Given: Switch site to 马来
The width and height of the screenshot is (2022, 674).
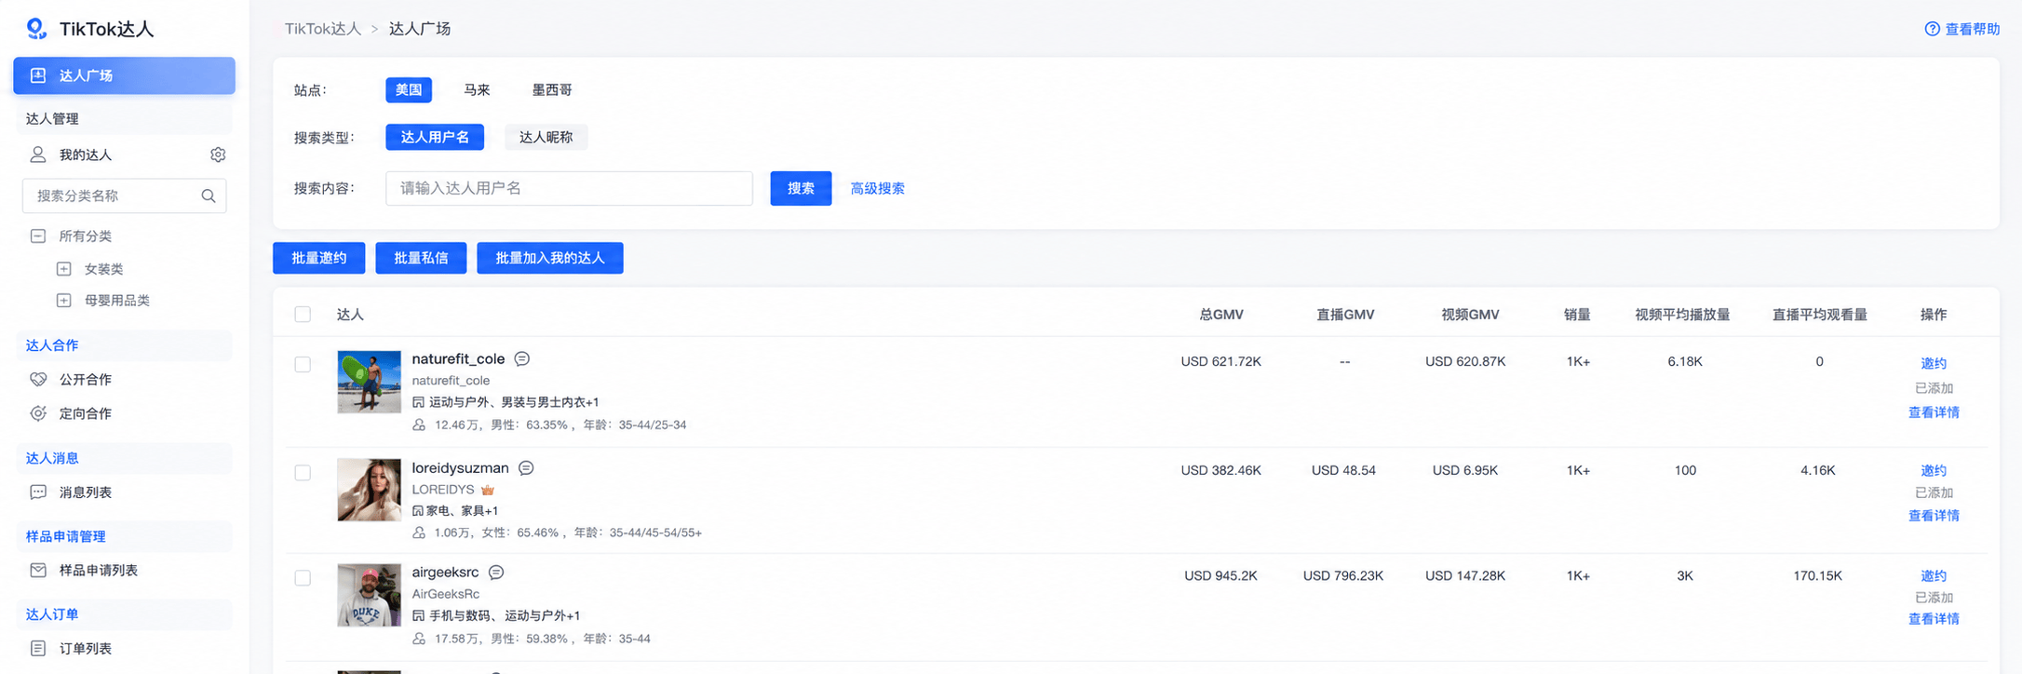Looking at the screenshot, I should [477, 89].
